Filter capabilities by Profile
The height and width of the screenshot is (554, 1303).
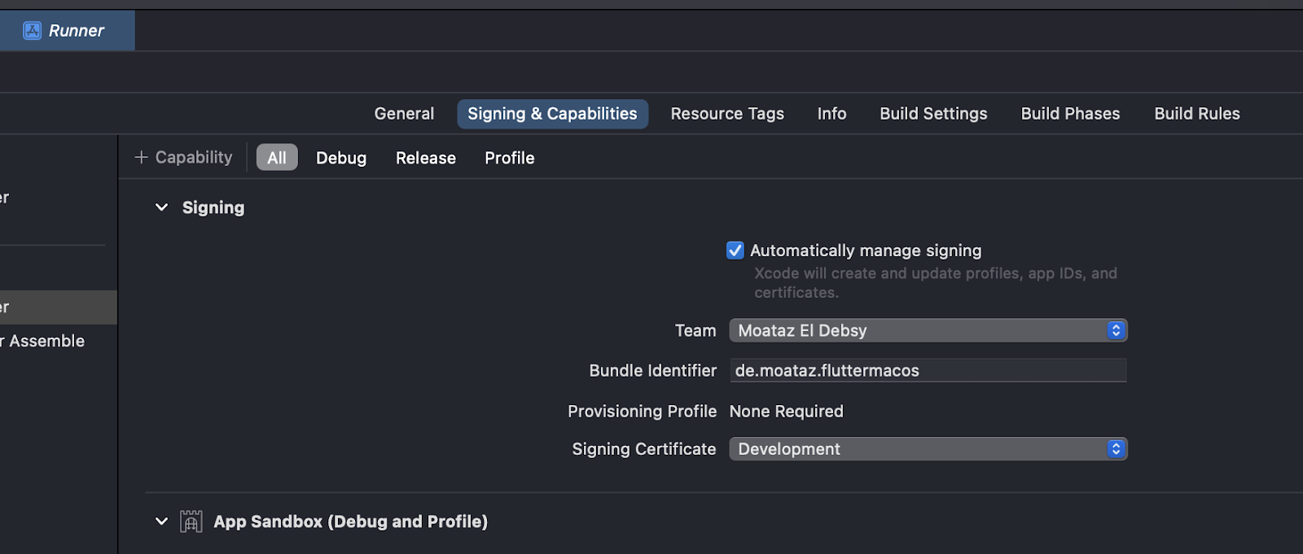pyautogui.click(x=510, y=158)
